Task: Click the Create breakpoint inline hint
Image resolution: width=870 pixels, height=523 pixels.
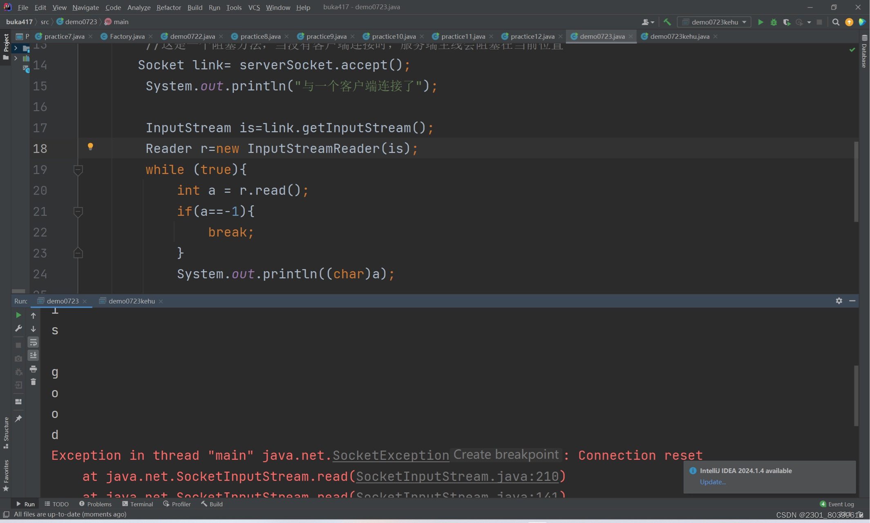Action: pyautogui.click(x=506, y=454)
